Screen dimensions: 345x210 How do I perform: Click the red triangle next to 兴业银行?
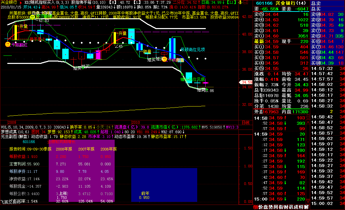pyautogui.click(x=21, y=2)
